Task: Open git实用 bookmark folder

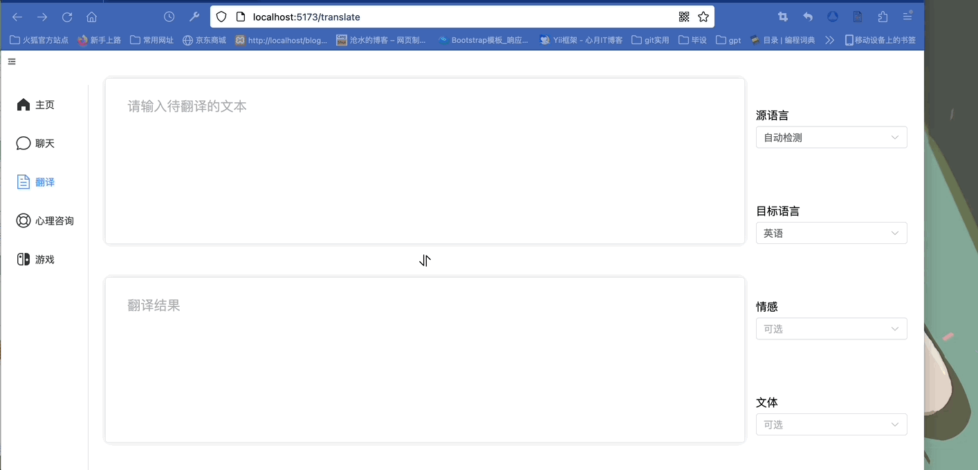Action: click(x=651, y=40)
